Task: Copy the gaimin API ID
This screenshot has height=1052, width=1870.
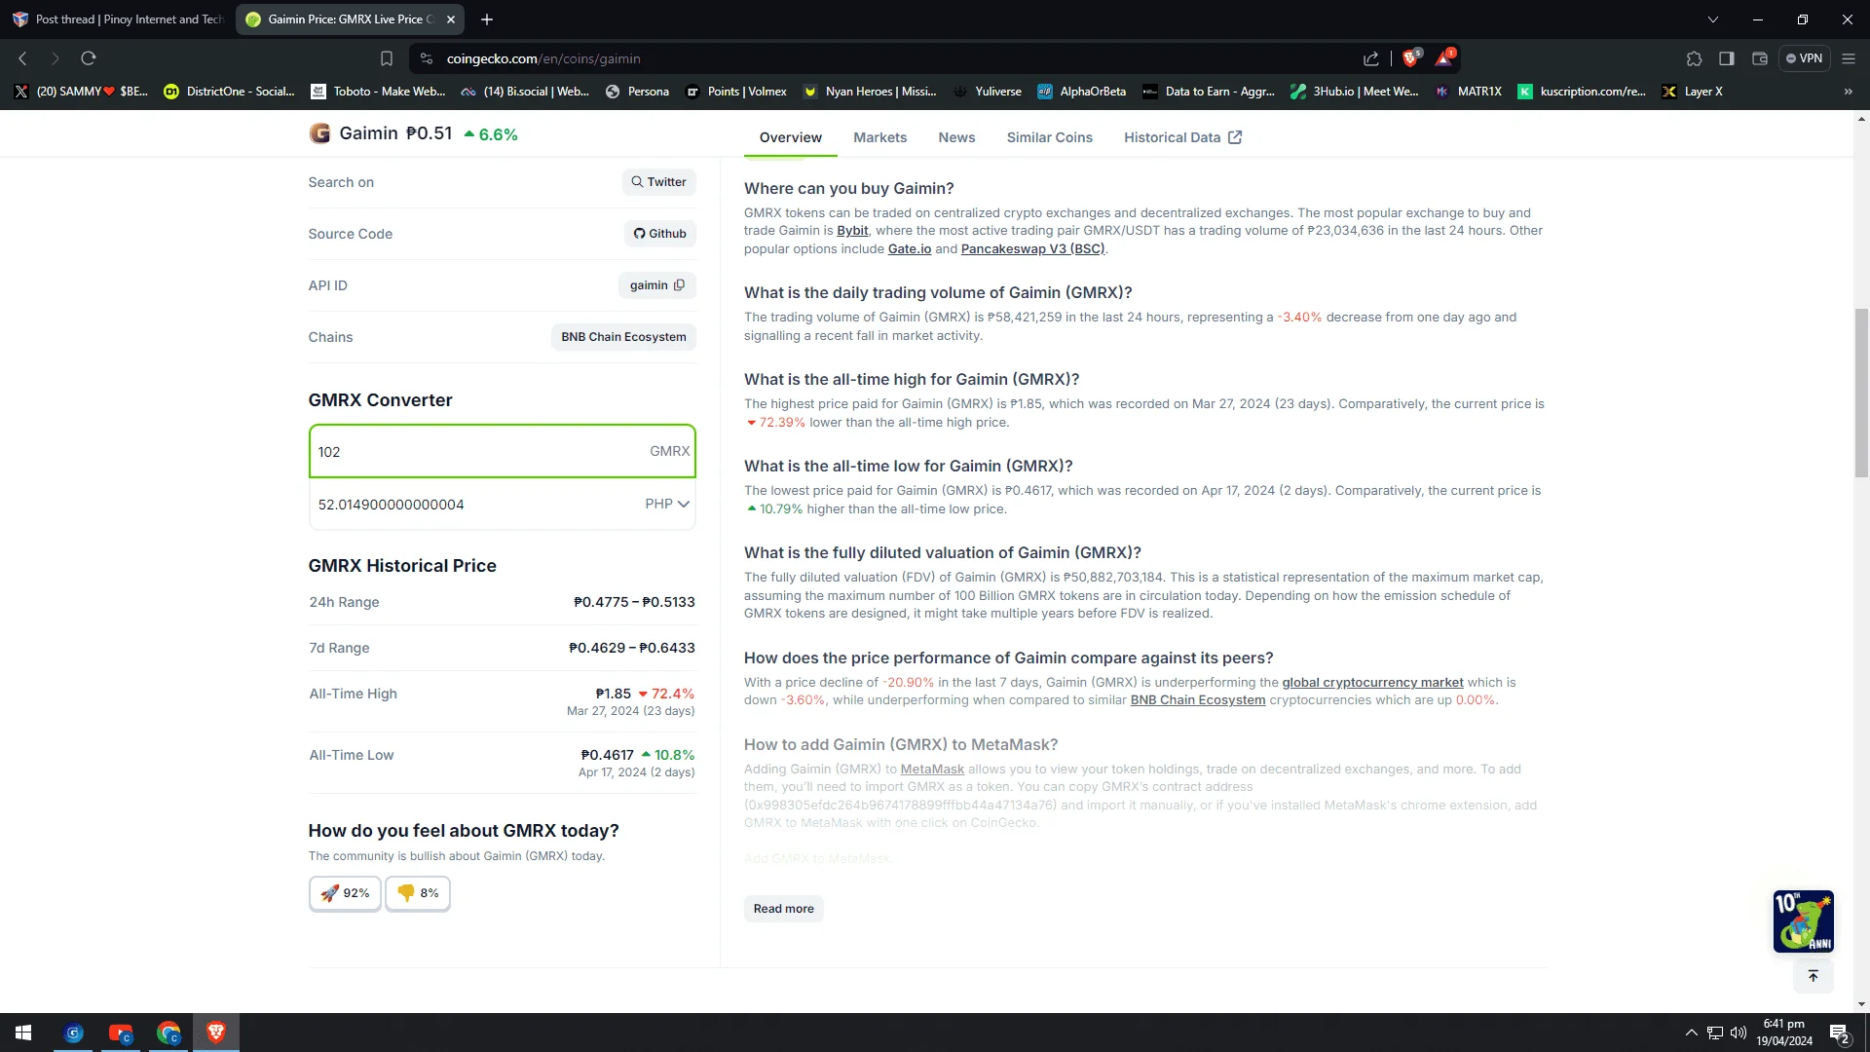Action: (679, 285)
